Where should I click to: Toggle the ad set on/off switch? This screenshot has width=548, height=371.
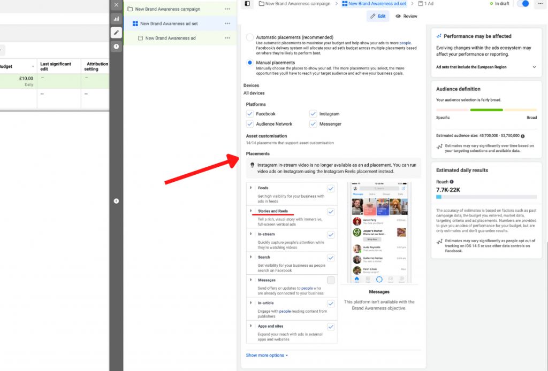click(x=523, y=4)
